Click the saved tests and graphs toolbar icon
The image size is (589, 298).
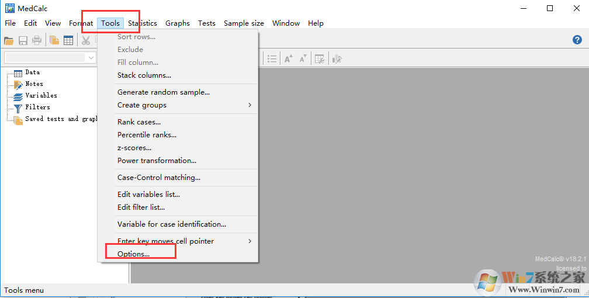[54, 40]
